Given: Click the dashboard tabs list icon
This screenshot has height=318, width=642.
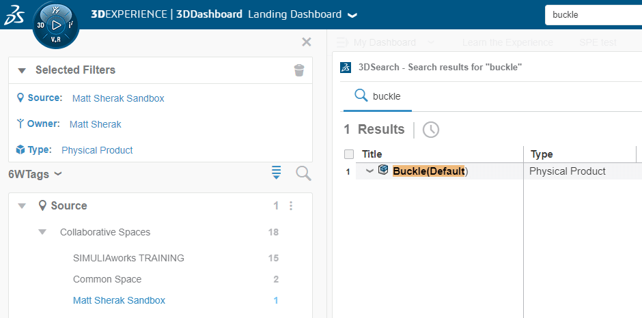Looking at the screenshot, I should (342, 42).
